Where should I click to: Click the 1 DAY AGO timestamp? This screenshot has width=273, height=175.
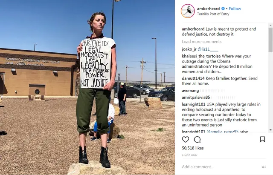coord(189,155)
